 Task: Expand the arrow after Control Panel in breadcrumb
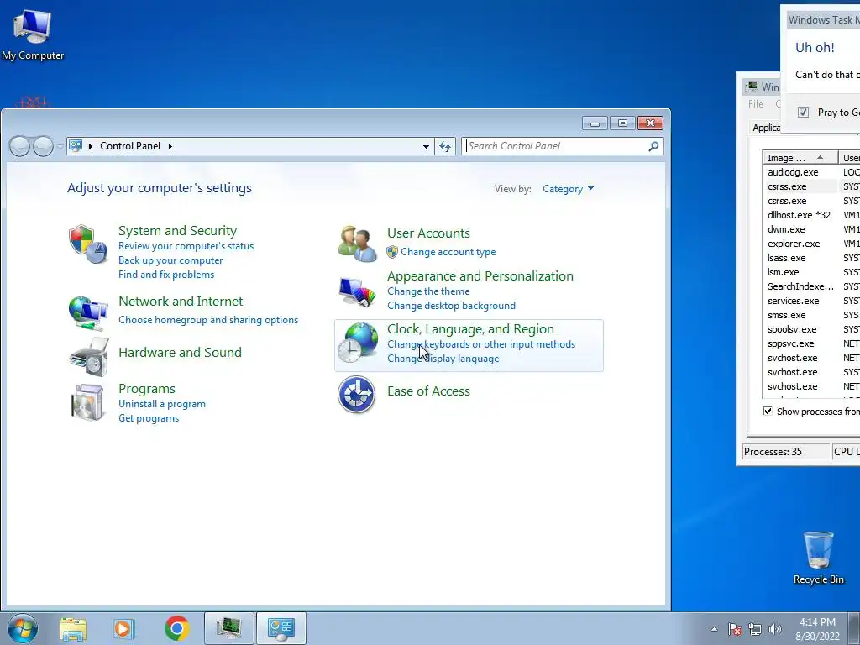[x=170, y=146]
